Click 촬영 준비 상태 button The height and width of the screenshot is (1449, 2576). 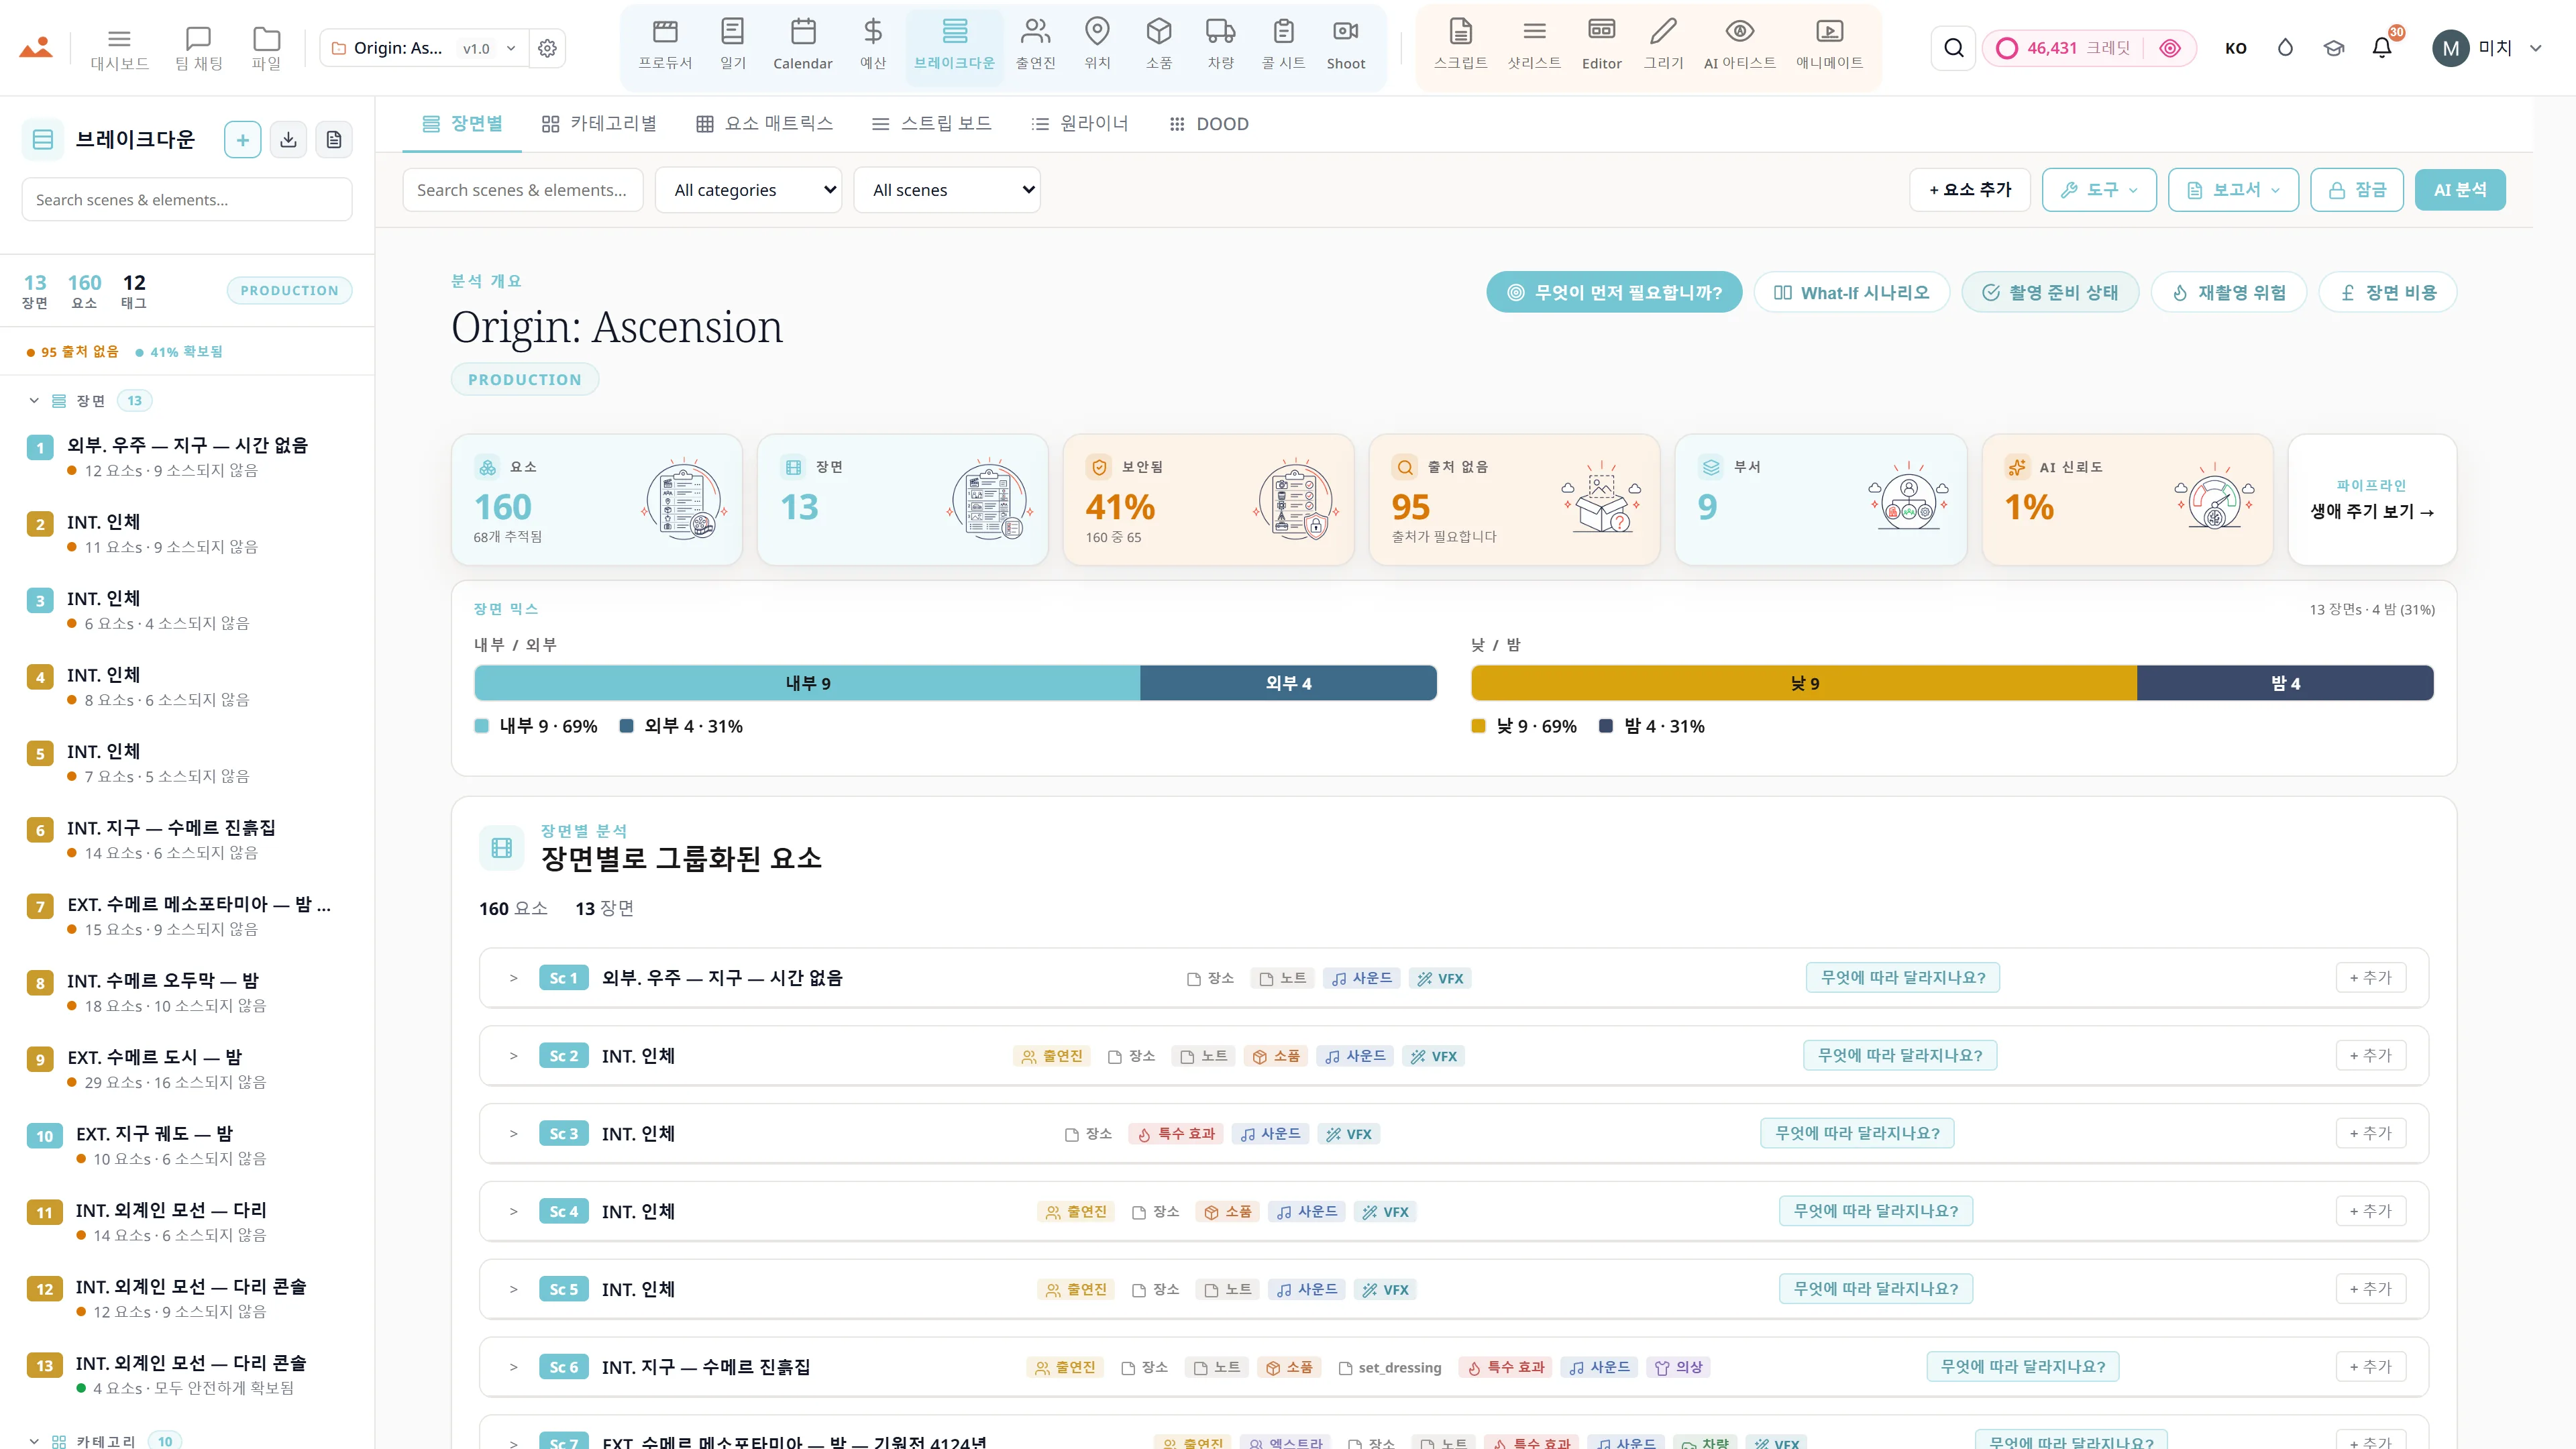click(2050, 293)
